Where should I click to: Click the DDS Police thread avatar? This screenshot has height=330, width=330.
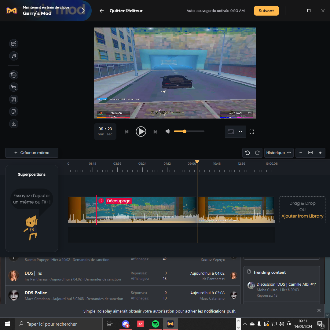tap(14, 295)
